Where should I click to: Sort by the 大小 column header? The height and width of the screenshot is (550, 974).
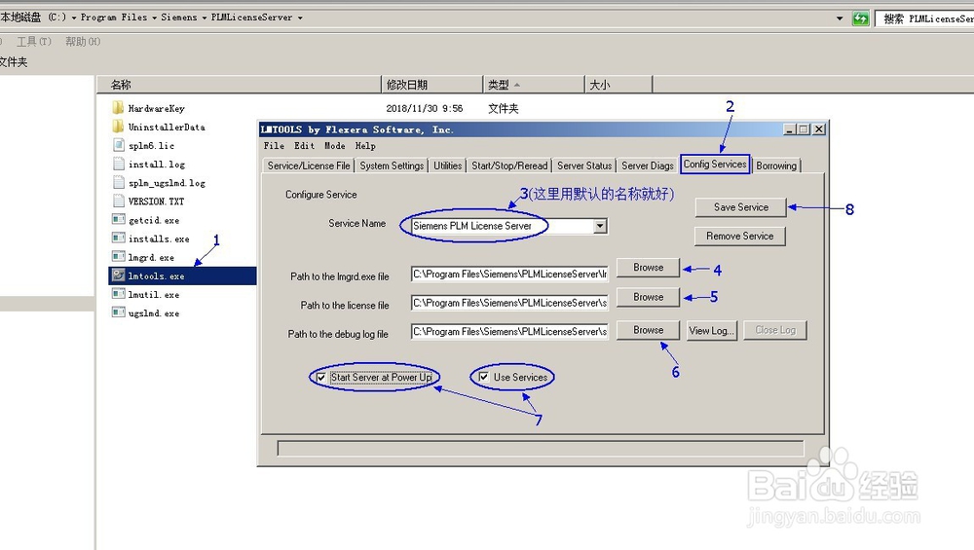(x=618, y=85)
